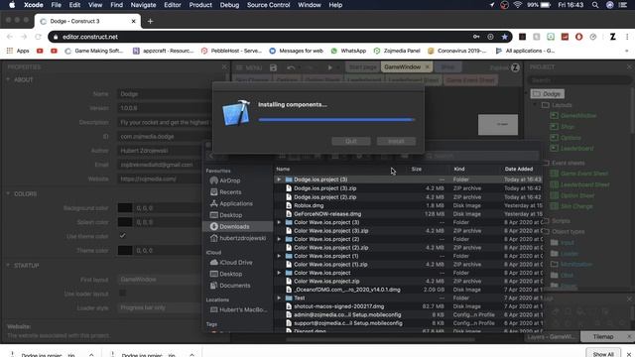Toggle the Use theme color checkbox
This screenshot has width=635, height=357.
[122, 236]
